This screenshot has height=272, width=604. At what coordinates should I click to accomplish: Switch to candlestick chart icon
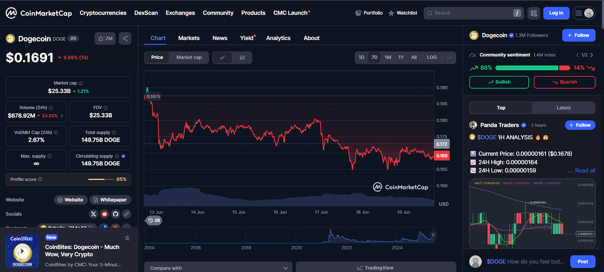pyautogui.click(x=242, y=57)
